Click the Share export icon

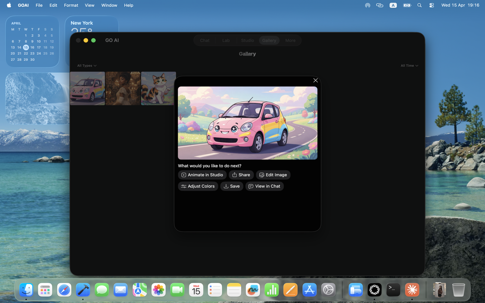pos(234,175)
